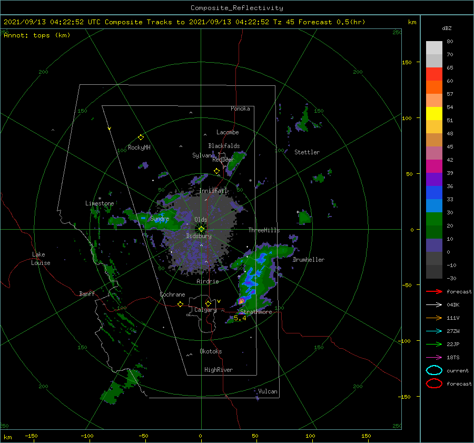Click the -100 tick on bottom axis
Viewport: 474px width, 443px height.
[87, 436]
